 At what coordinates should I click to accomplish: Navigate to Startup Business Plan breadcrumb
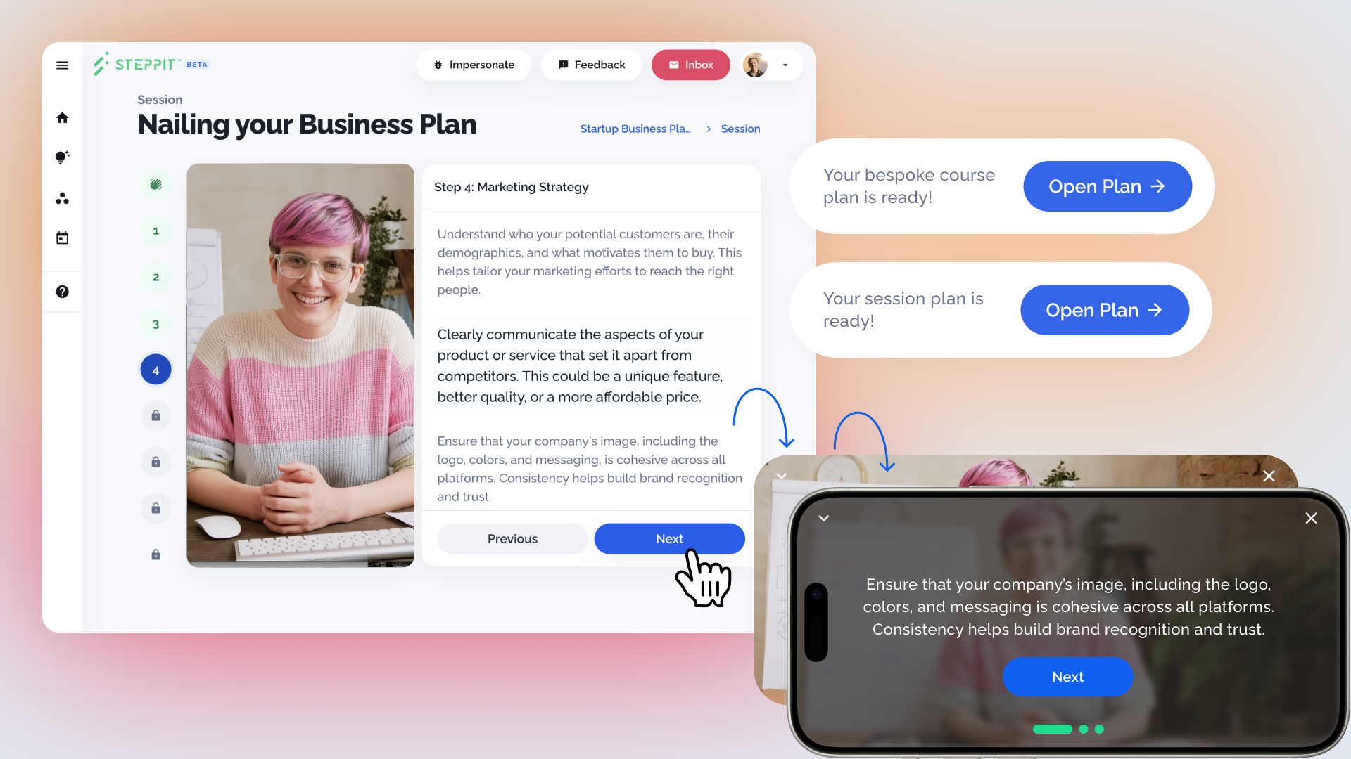(x=635, y=129)
